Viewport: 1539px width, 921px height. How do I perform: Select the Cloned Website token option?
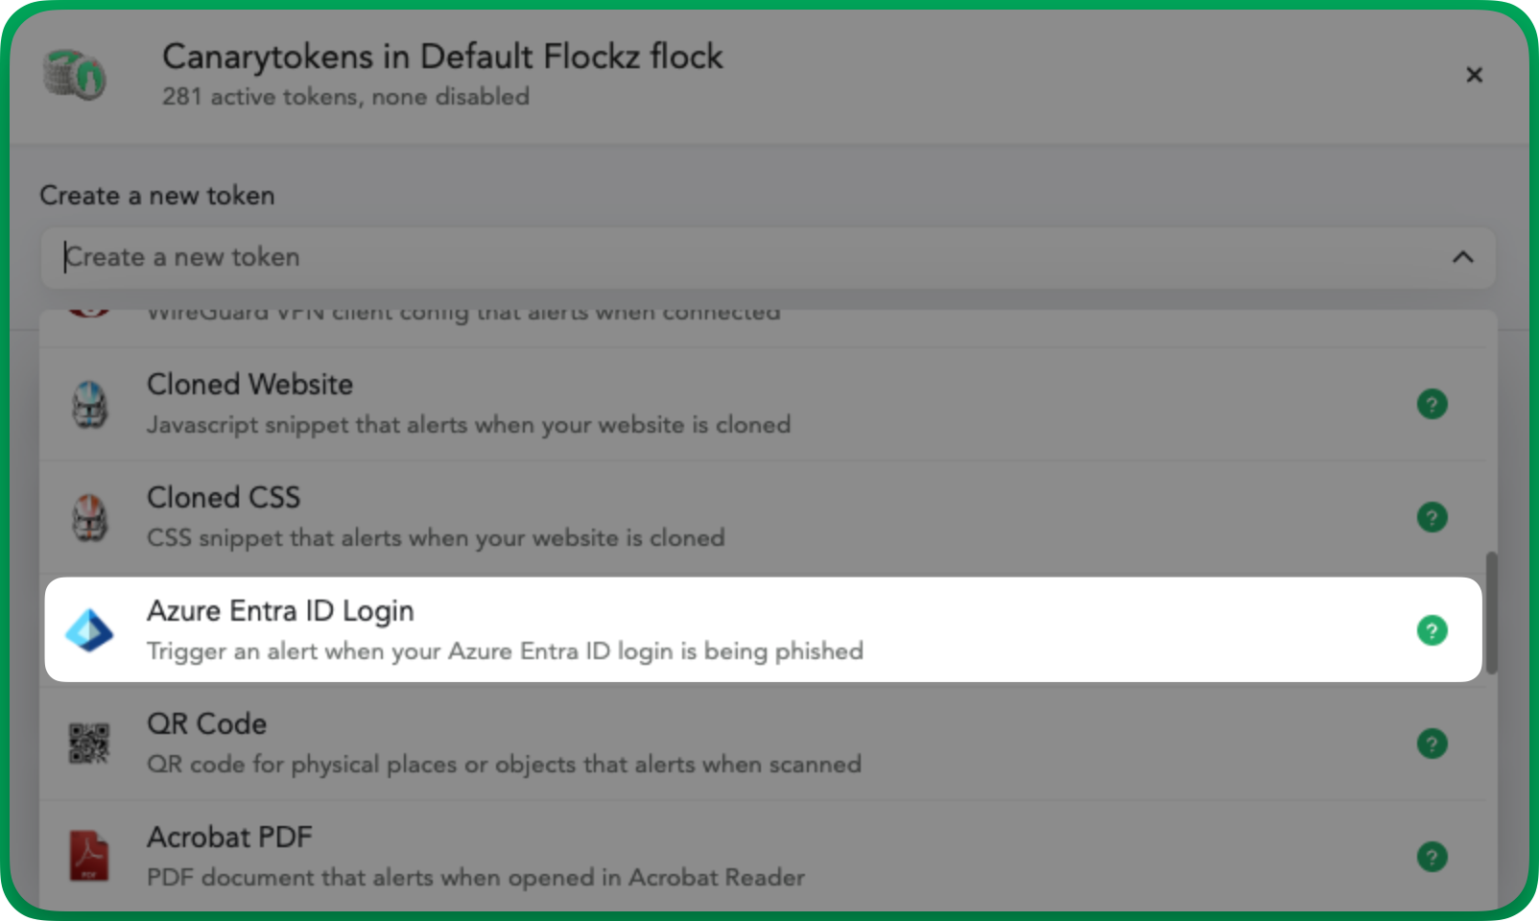[x=763, y=404]
